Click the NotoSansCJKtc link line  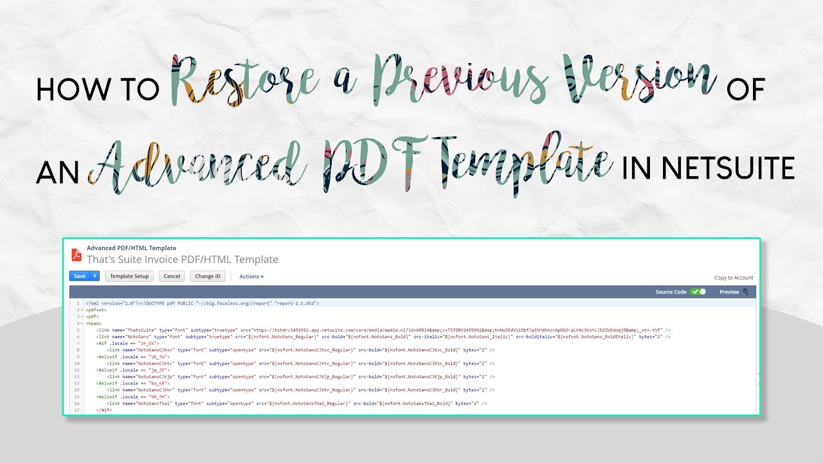point(300,363)
